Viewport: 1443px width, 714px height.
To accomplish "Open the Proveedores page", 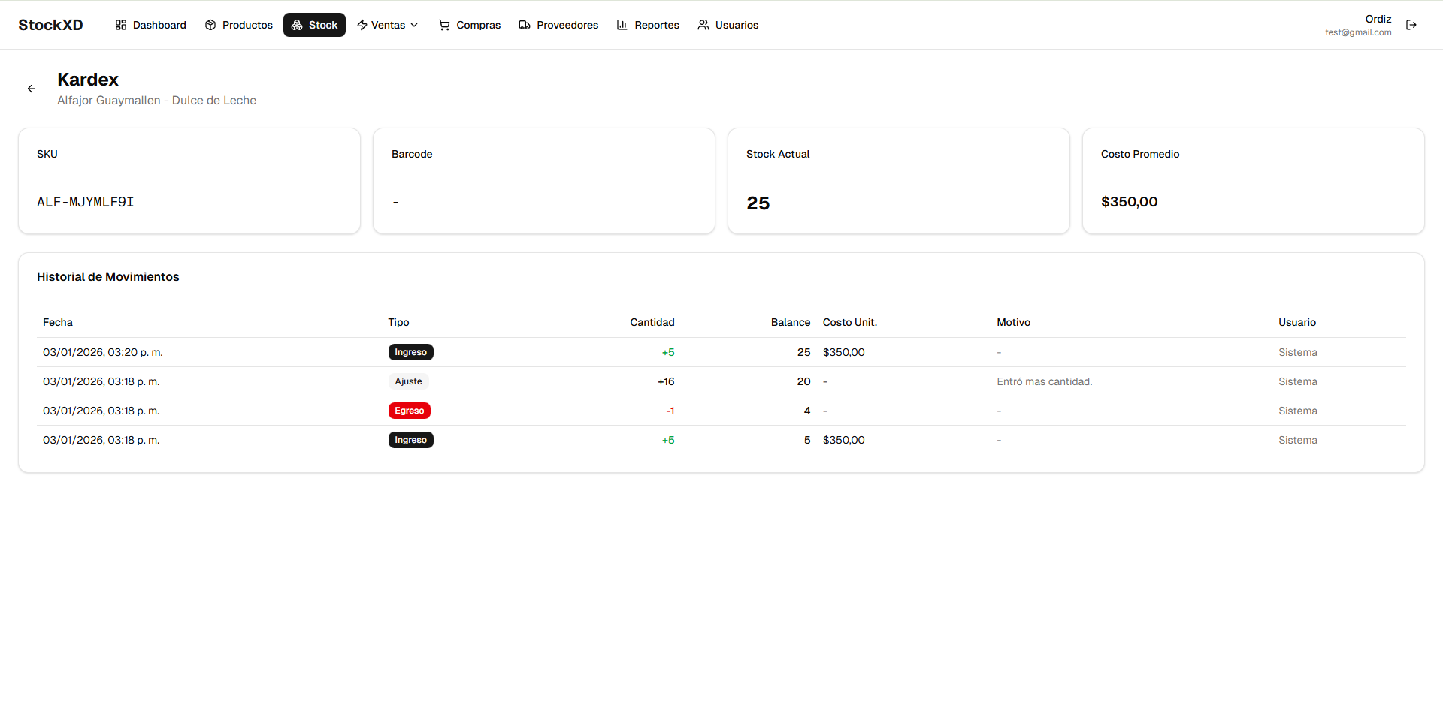I will tap(567, 25).
